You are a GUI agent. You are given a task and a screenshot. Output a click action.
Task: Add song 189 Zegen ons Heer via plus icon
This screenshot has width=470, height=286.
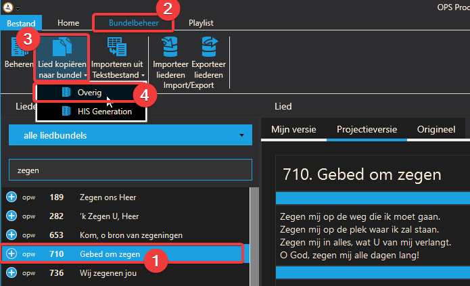(x=11, y=197)
